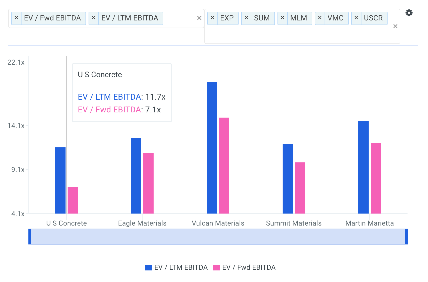This screenshot has width=428, height=282.
Task: Click the Martin Marietta axis label
Action: pyautogui.click(x=370, y=223)
